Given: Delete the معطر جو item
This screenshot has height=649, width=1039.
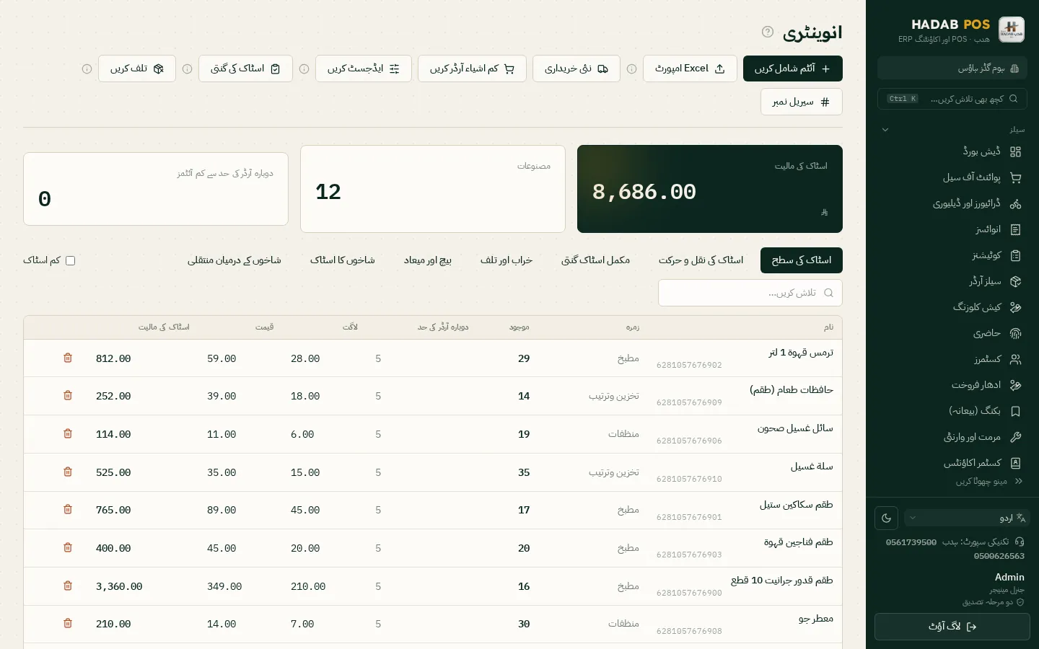Looking at the screenshot, I should tap(68, 623).
